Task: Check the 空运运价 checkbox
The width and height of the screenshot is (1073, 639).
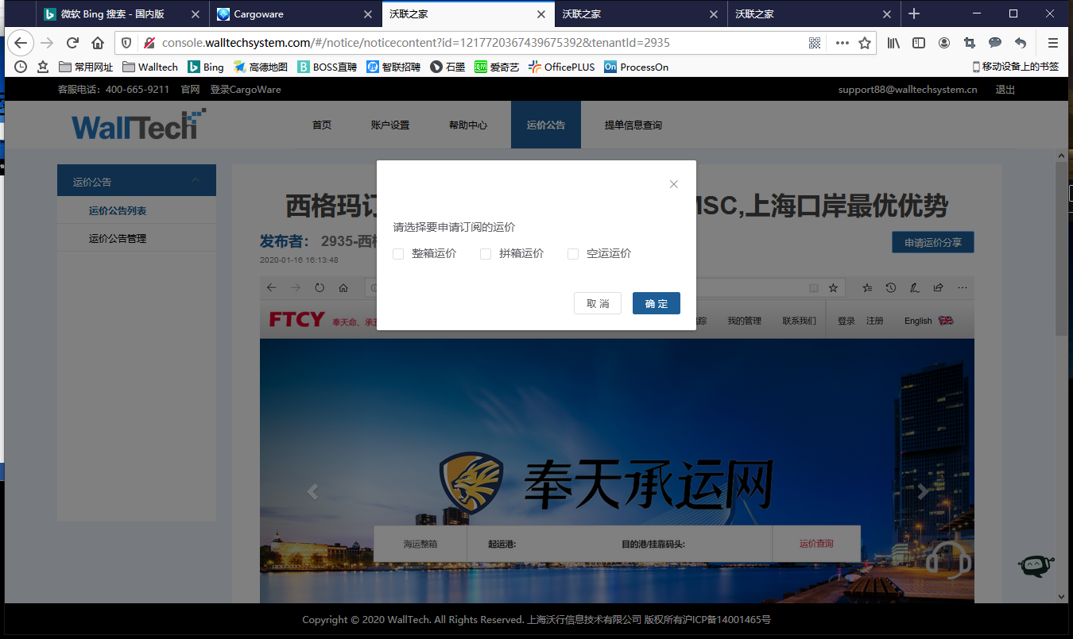Action: (573, 254)
